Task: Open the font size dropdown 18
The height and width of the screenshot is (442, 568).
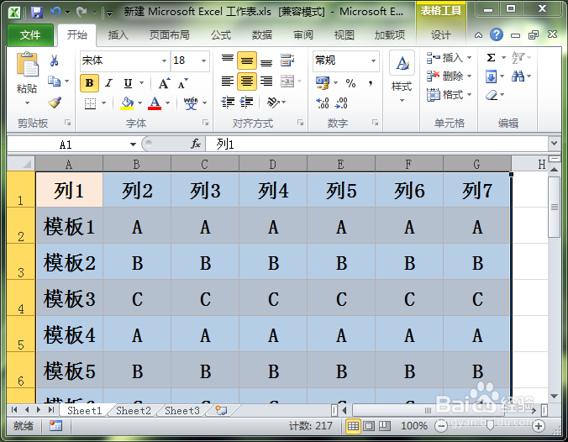Action: [203, 61]
